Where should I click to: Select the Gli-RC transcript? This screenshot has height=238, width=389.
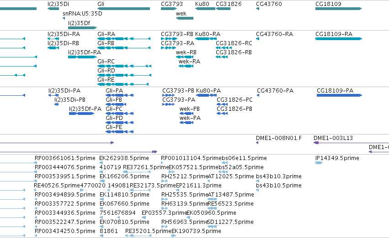point(106,62)
